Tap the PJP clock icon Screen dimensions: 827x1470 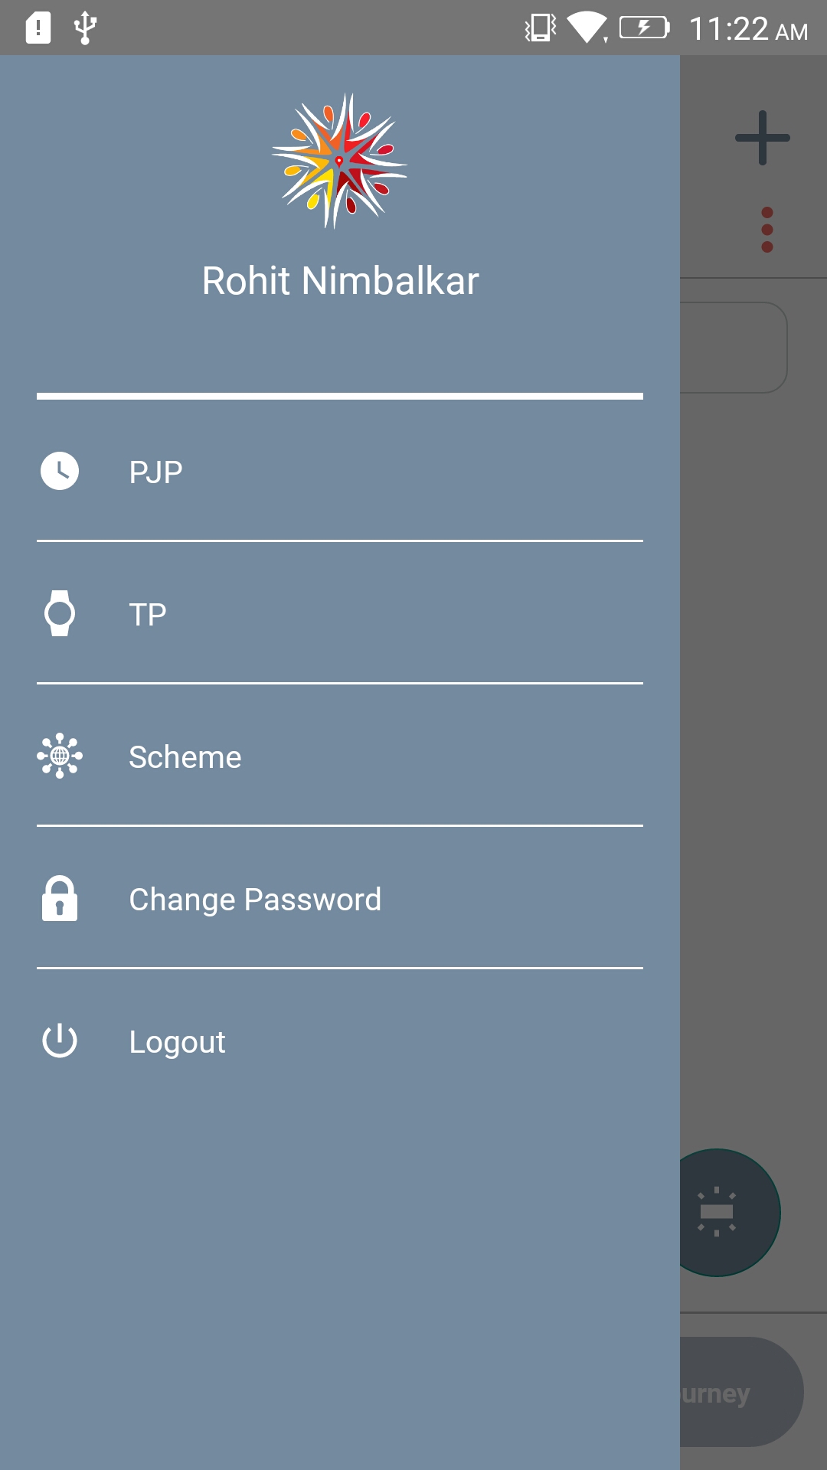[60, 471]
